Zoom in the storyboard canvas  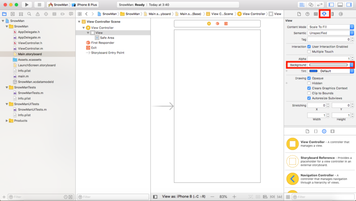pos(235,197)
